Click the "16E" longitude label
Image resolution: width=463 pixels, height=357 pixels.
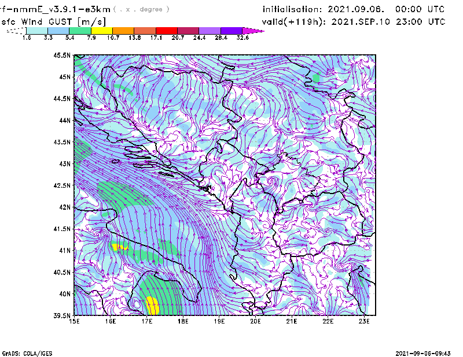pos(111,321)
